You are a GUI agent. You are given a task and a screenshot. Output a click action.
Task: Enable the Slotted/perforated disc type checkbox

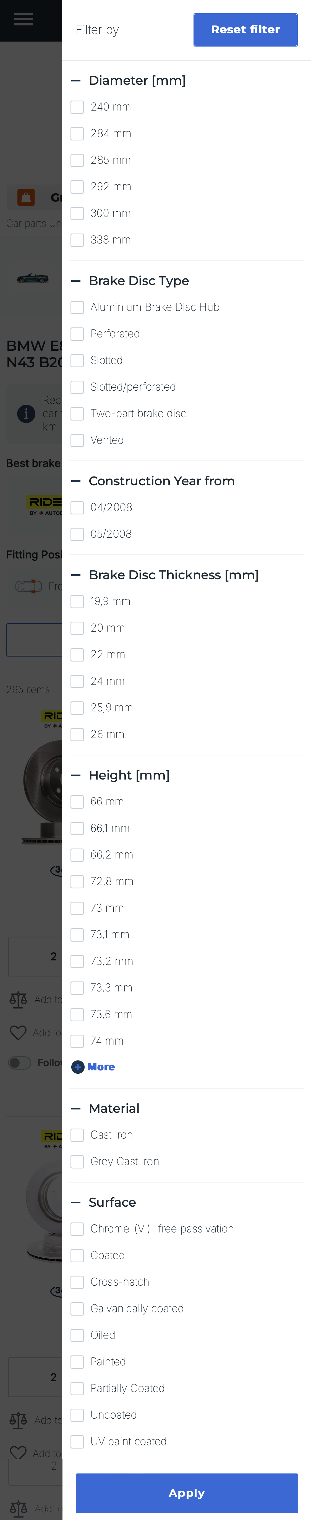point(77,387)
